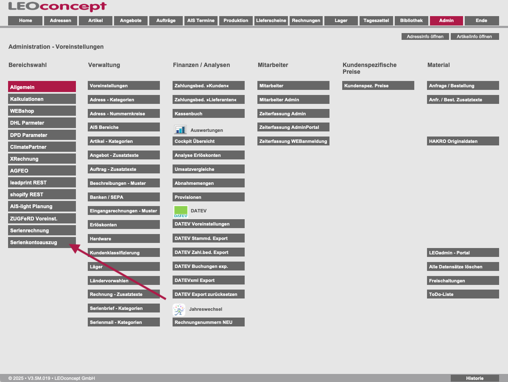
Task: Open the Historie button in footer
Action: (x=475, y=378)
